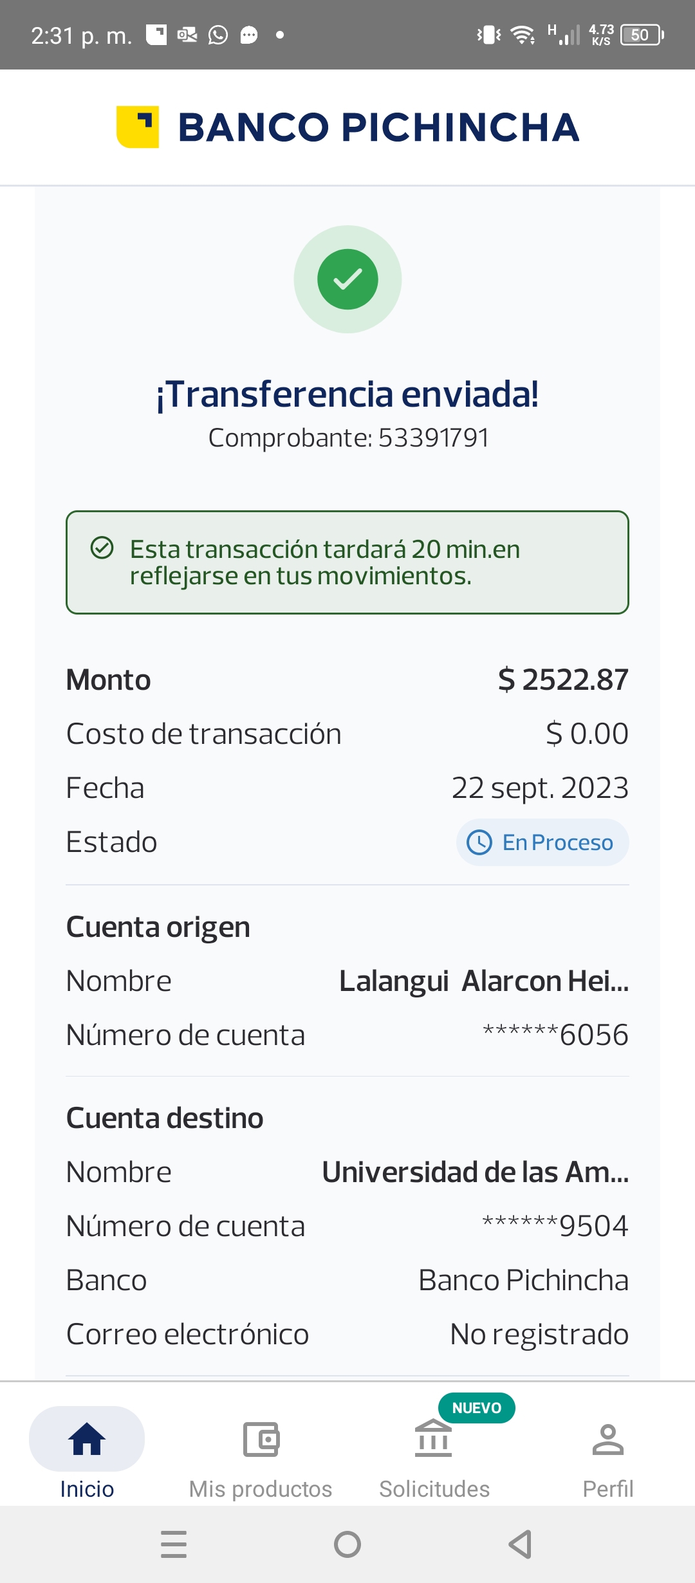Open the Perfil person icon
The height and width of the screenshot is (1583, 695).
click(x=607, y=1439)
